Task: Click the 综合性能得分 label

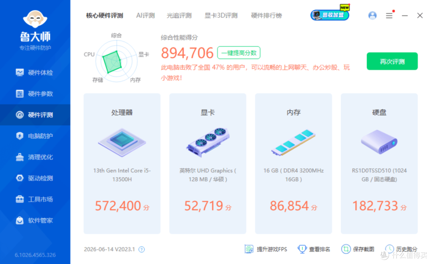Action: (x=179, y=37)
